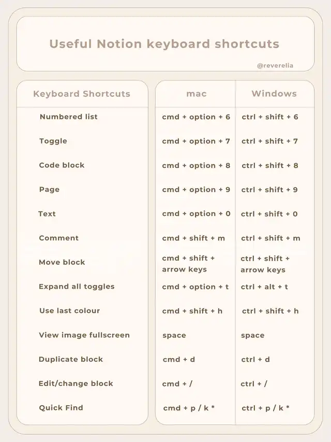
Task: Select the 'Keyboard Shortcuts' column header
Action: coord(82,94)
